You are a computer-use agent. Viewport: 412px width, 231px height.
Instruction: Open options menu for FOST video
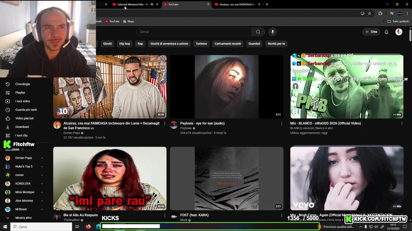[x=282, y=215]
